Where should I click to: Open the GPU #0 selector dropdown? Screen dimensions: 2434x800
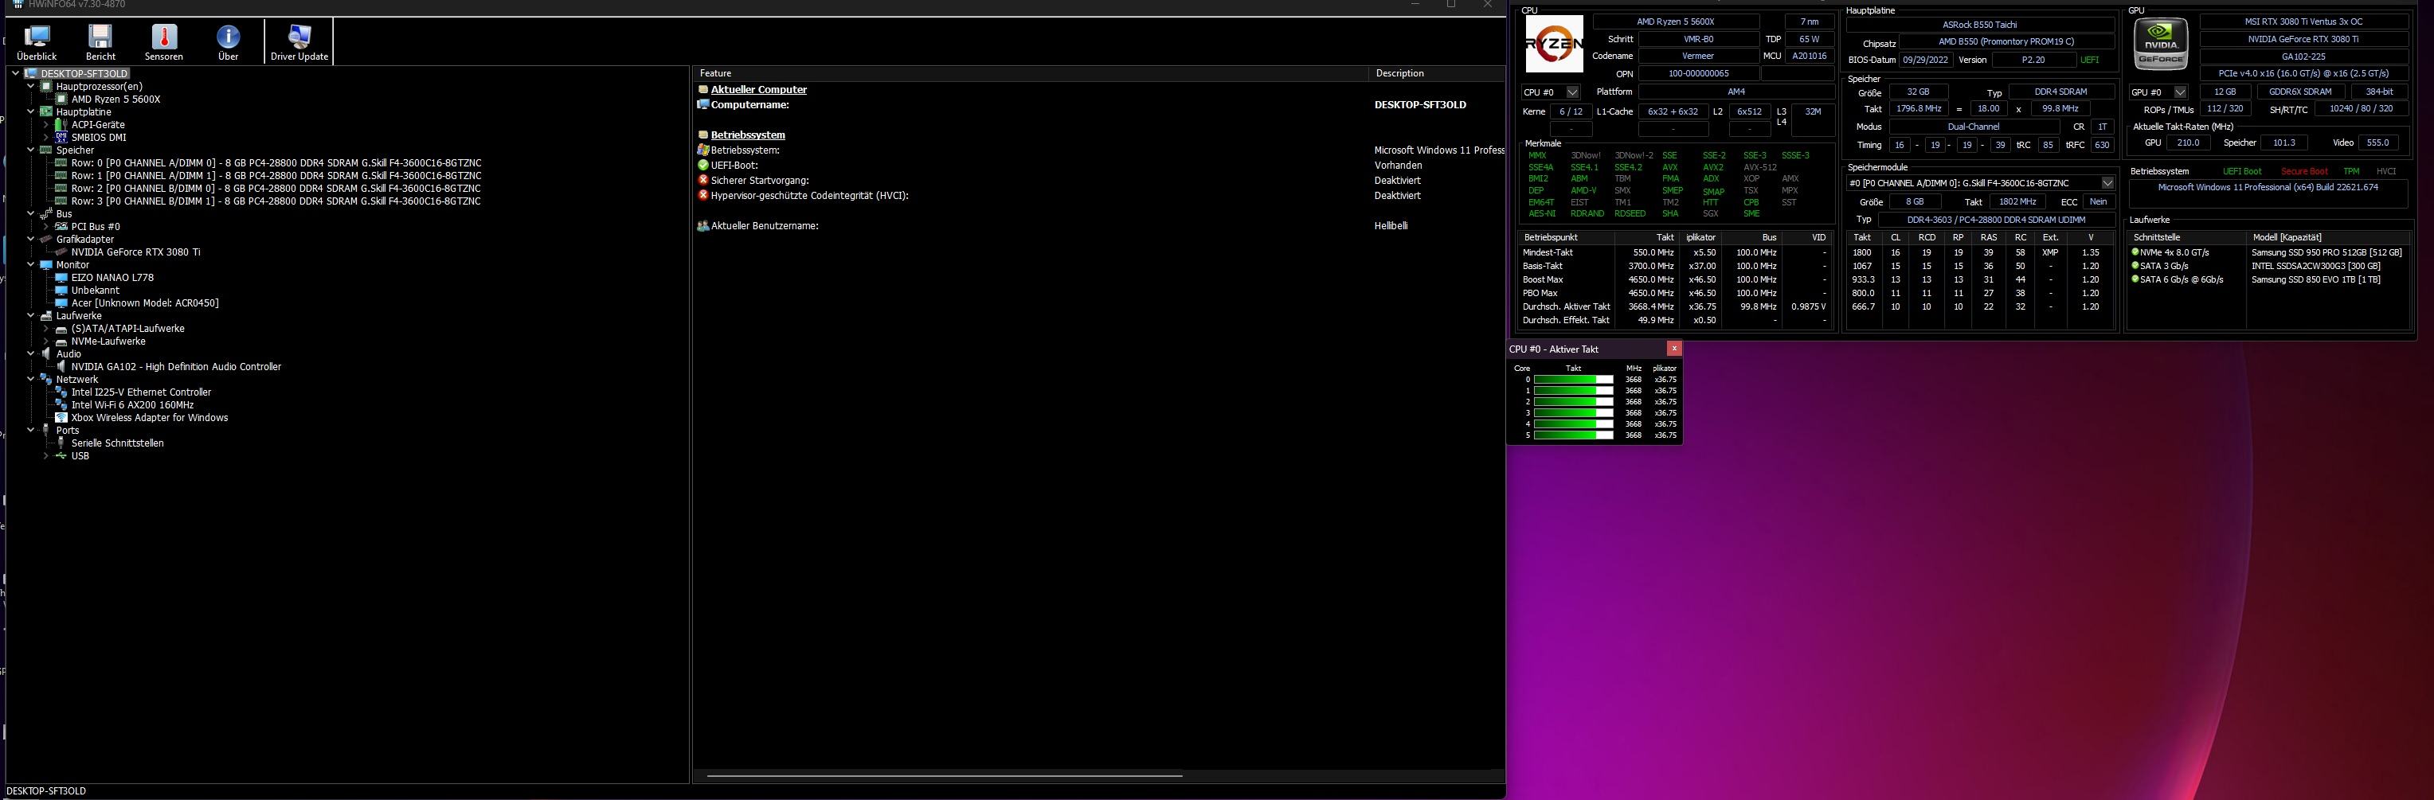2159,92
